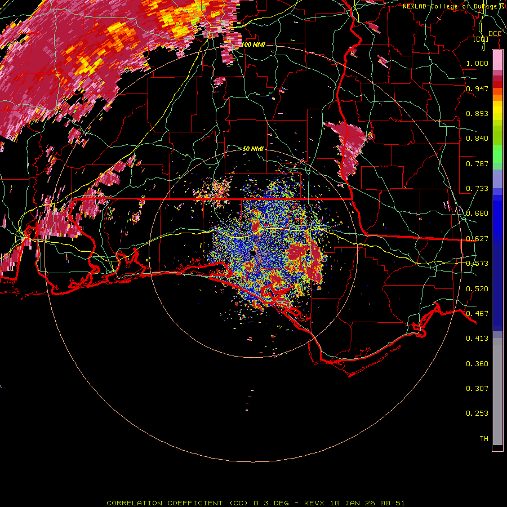This screenshot has height=507, width=507.
Task: Select the 0.733 scale value
Action: tap(477, 189)
